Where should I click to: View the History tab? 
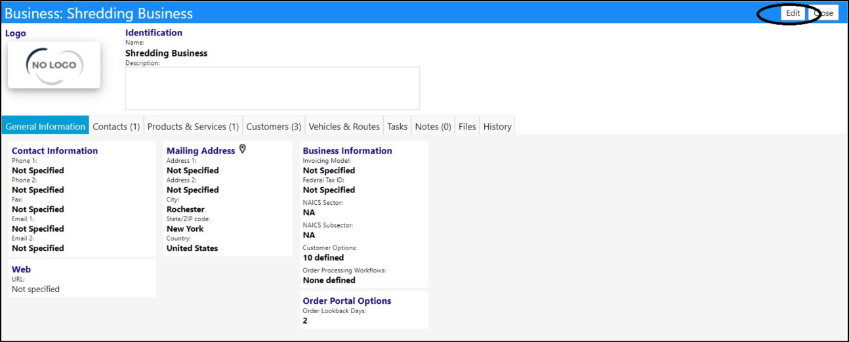[497, 127]
